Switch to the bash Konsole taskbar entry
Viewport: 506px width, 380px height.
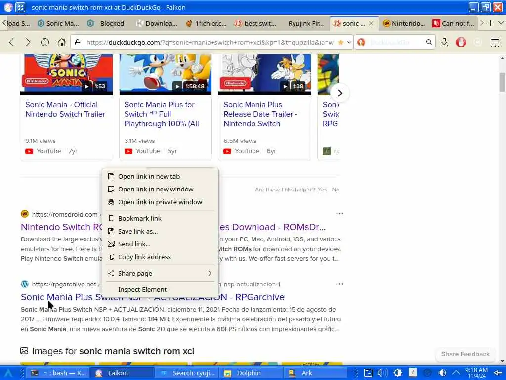58,373
